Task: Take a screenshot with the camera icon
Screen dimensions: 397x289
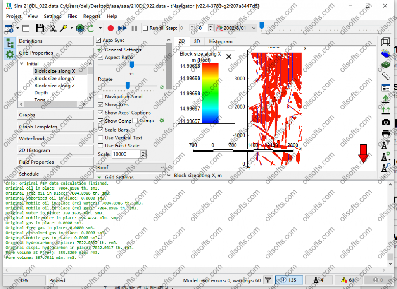Action: [x=386, y=122]
